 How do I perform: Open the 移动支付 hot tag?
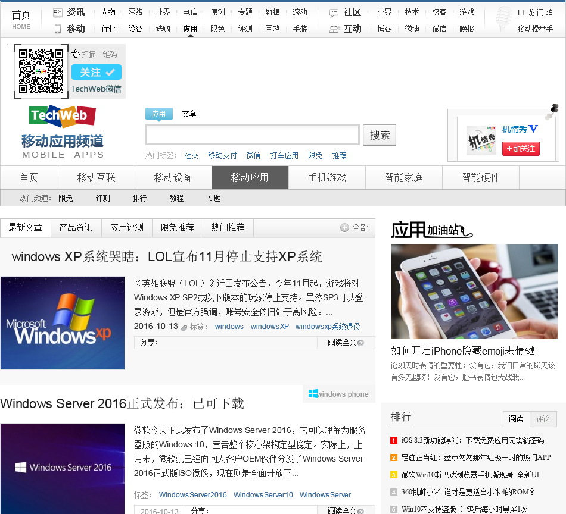click(222, 155)
